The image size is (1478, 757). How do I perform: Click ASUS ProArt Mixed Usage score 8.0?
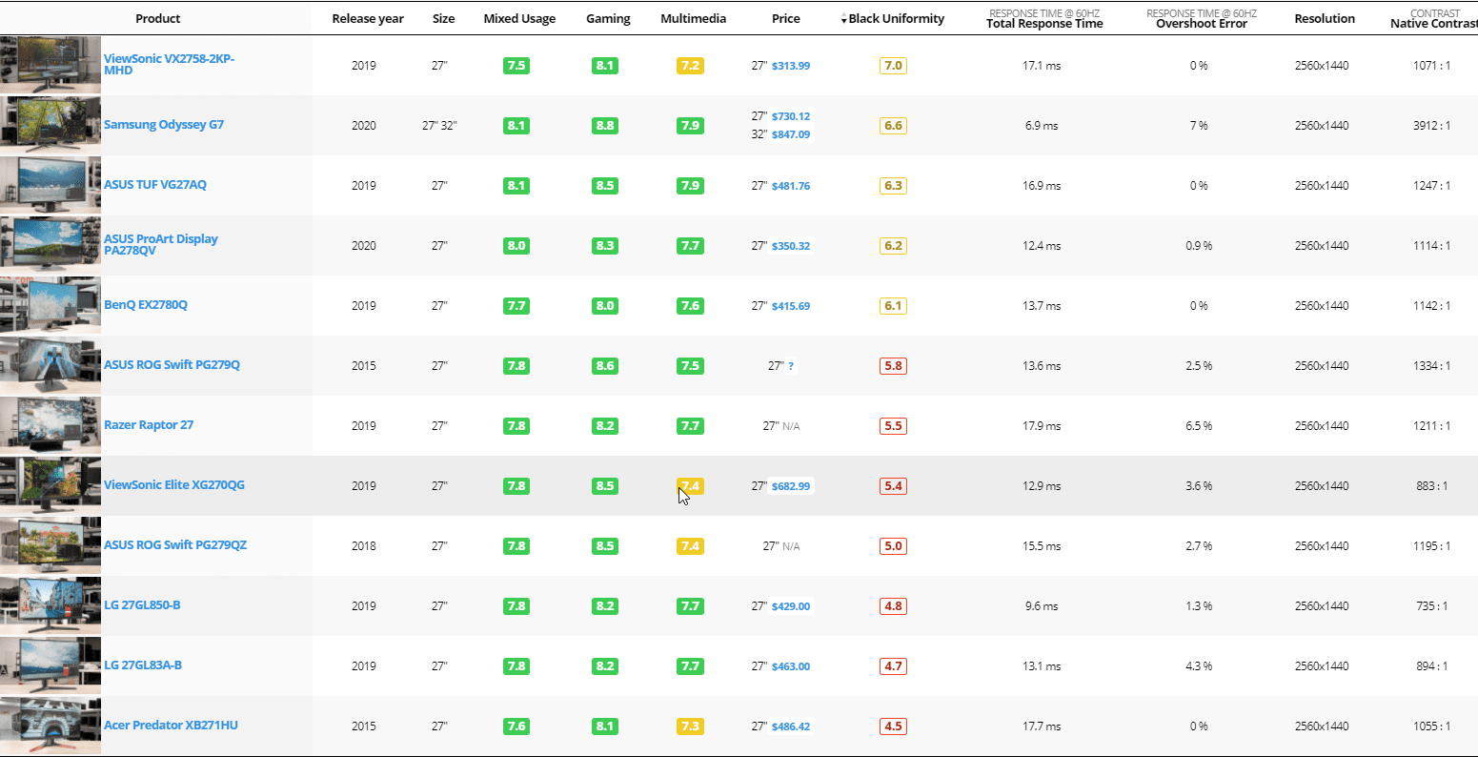click(516, 246)
